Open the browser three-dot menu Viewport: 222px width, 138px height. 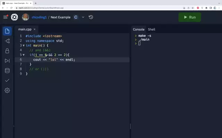(219, 8)
